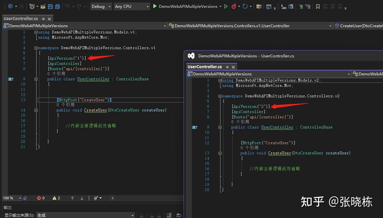The width and height of the screenshot is (383, 218).
Task: Click the errors indicator showing 0 errors
Action: [39, 198]
